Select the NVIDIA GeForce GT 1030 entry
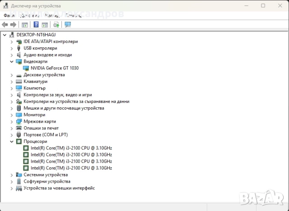Screen dimensions: 289x211 click(x=55, y=68)
